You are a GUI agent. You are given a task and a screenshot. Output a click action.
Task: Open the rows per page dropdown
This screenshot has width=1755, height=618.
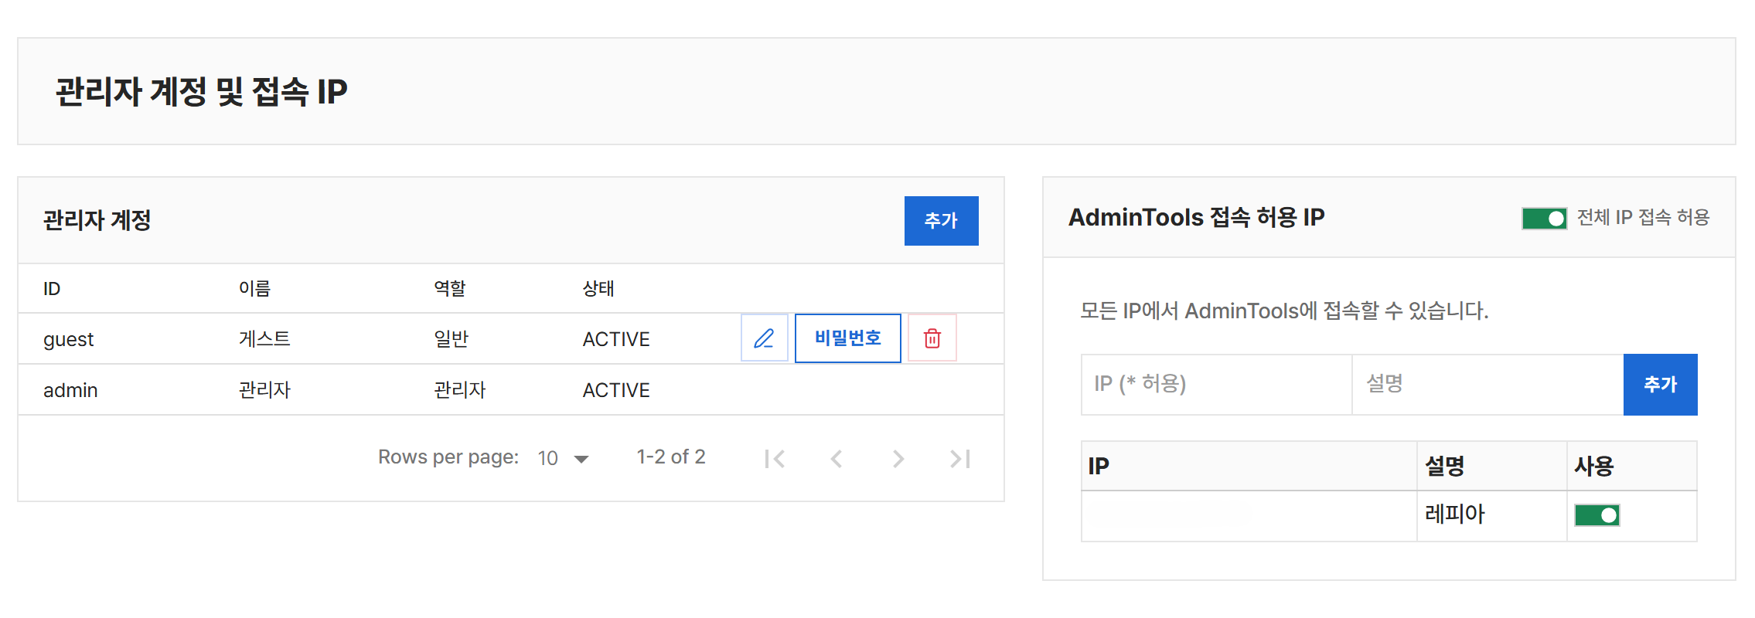click(564, 458)
